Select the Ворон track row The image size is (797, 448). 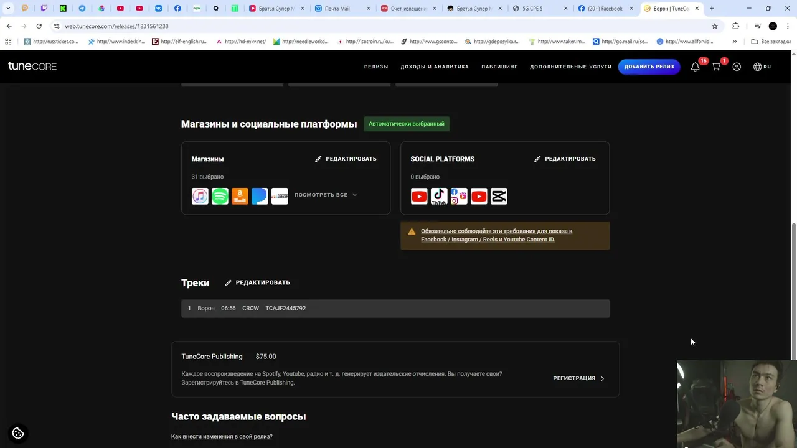pos(395,309)
